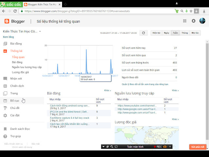Click the Chiến dịch sidebar icon
This screenshot has height=157, width=209.
(5, 86)
